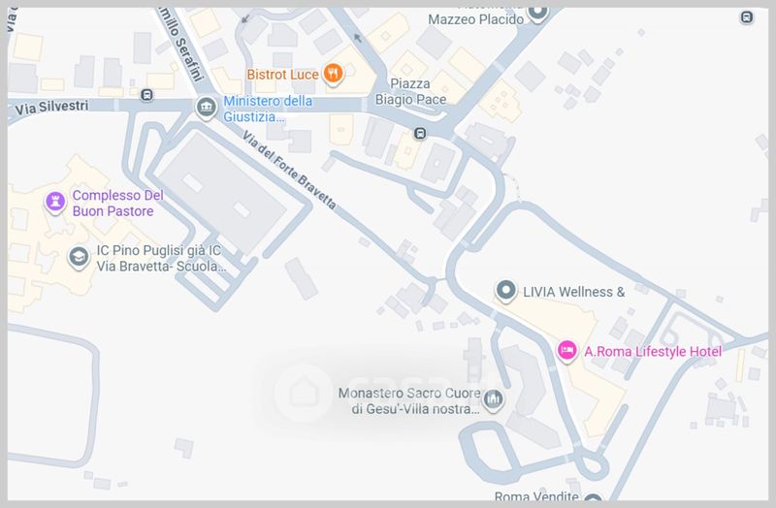Click the Monastero Sacro Cuore marker icon
The height and width of the screenshot is (508, 776).
493,398
